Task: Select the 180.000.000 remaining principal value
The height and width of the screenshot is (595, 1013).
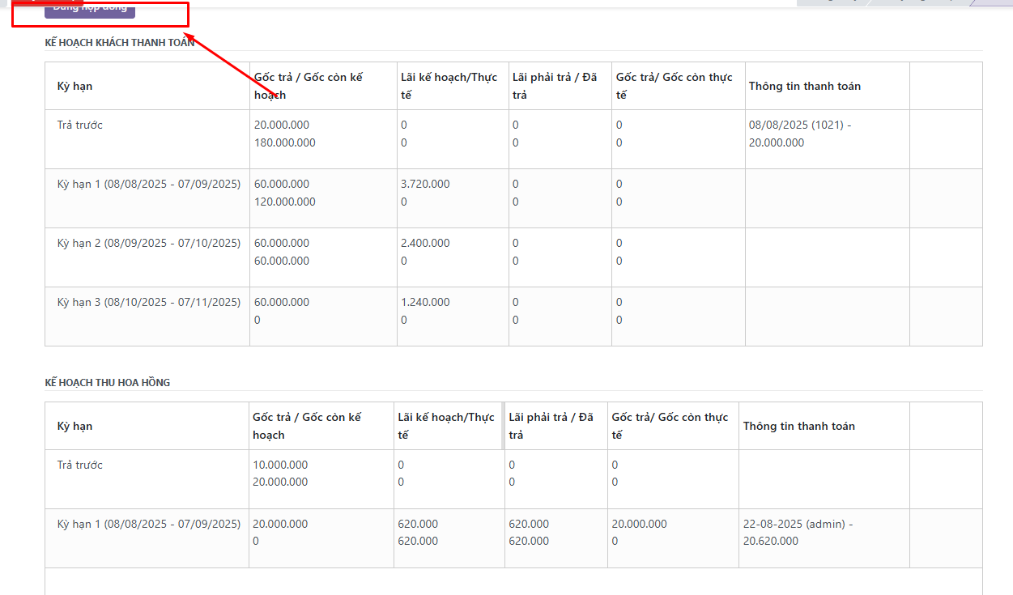Action: coord(285,142)
